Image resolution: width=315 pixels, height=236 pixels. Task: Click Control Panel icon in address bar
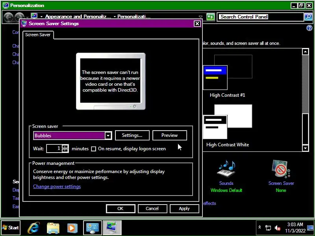[x=34, y=16]
